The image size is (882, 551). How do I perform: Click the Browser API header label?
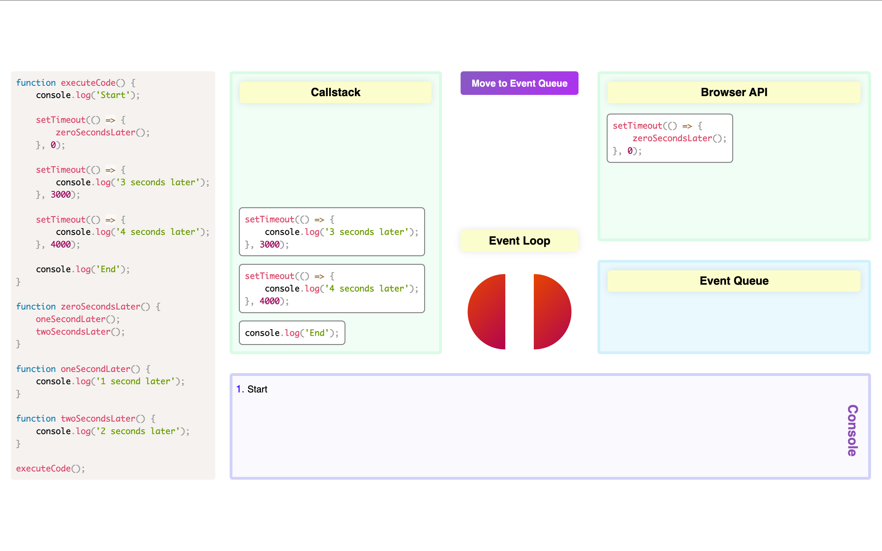click(734, 92)
